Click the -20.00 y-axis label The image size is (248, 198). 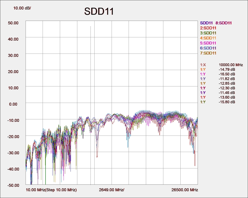(13, 136)
